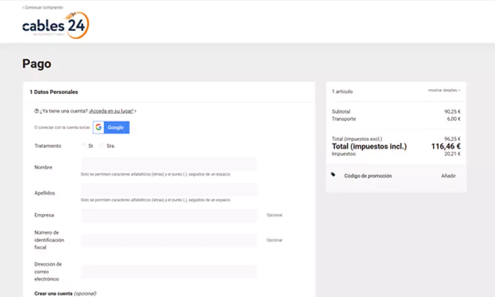The height and width of the screenshot is (297, 495).
Task: Go back via Continuar comprando link
Action: pyautogui.click(x=43, y=7)
